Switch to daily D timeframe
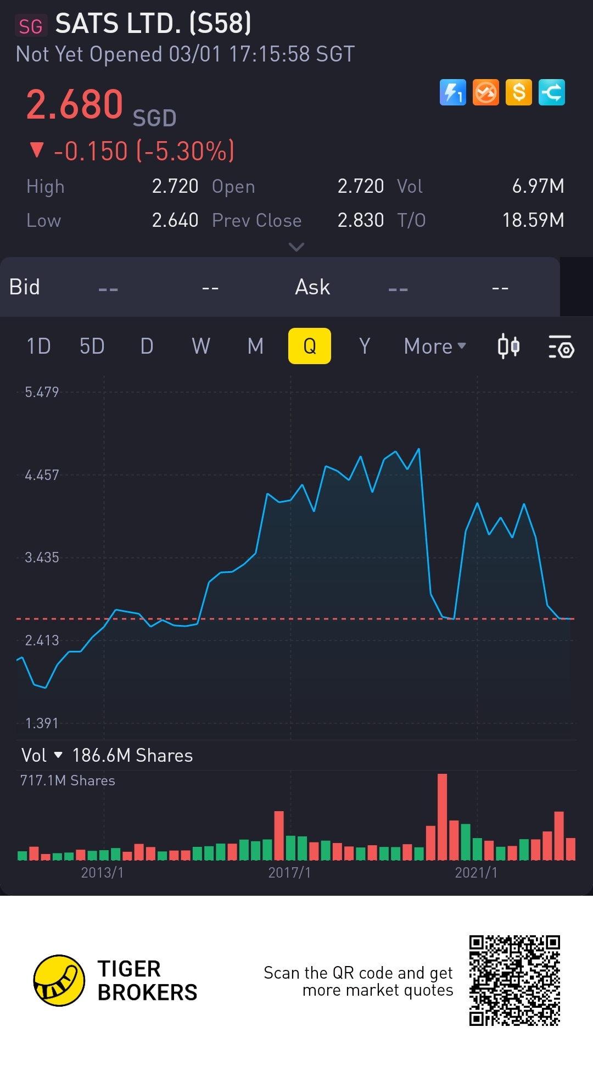Viewport: 593px width, 1066px height. tap(147, 347)
